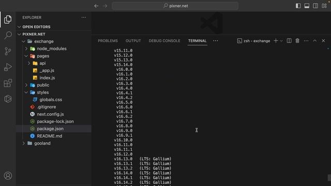The image size is (331, 186).
Task: Open the bottom custom activity bar icon
Action: pyautogui.click(x=8, y=99)
